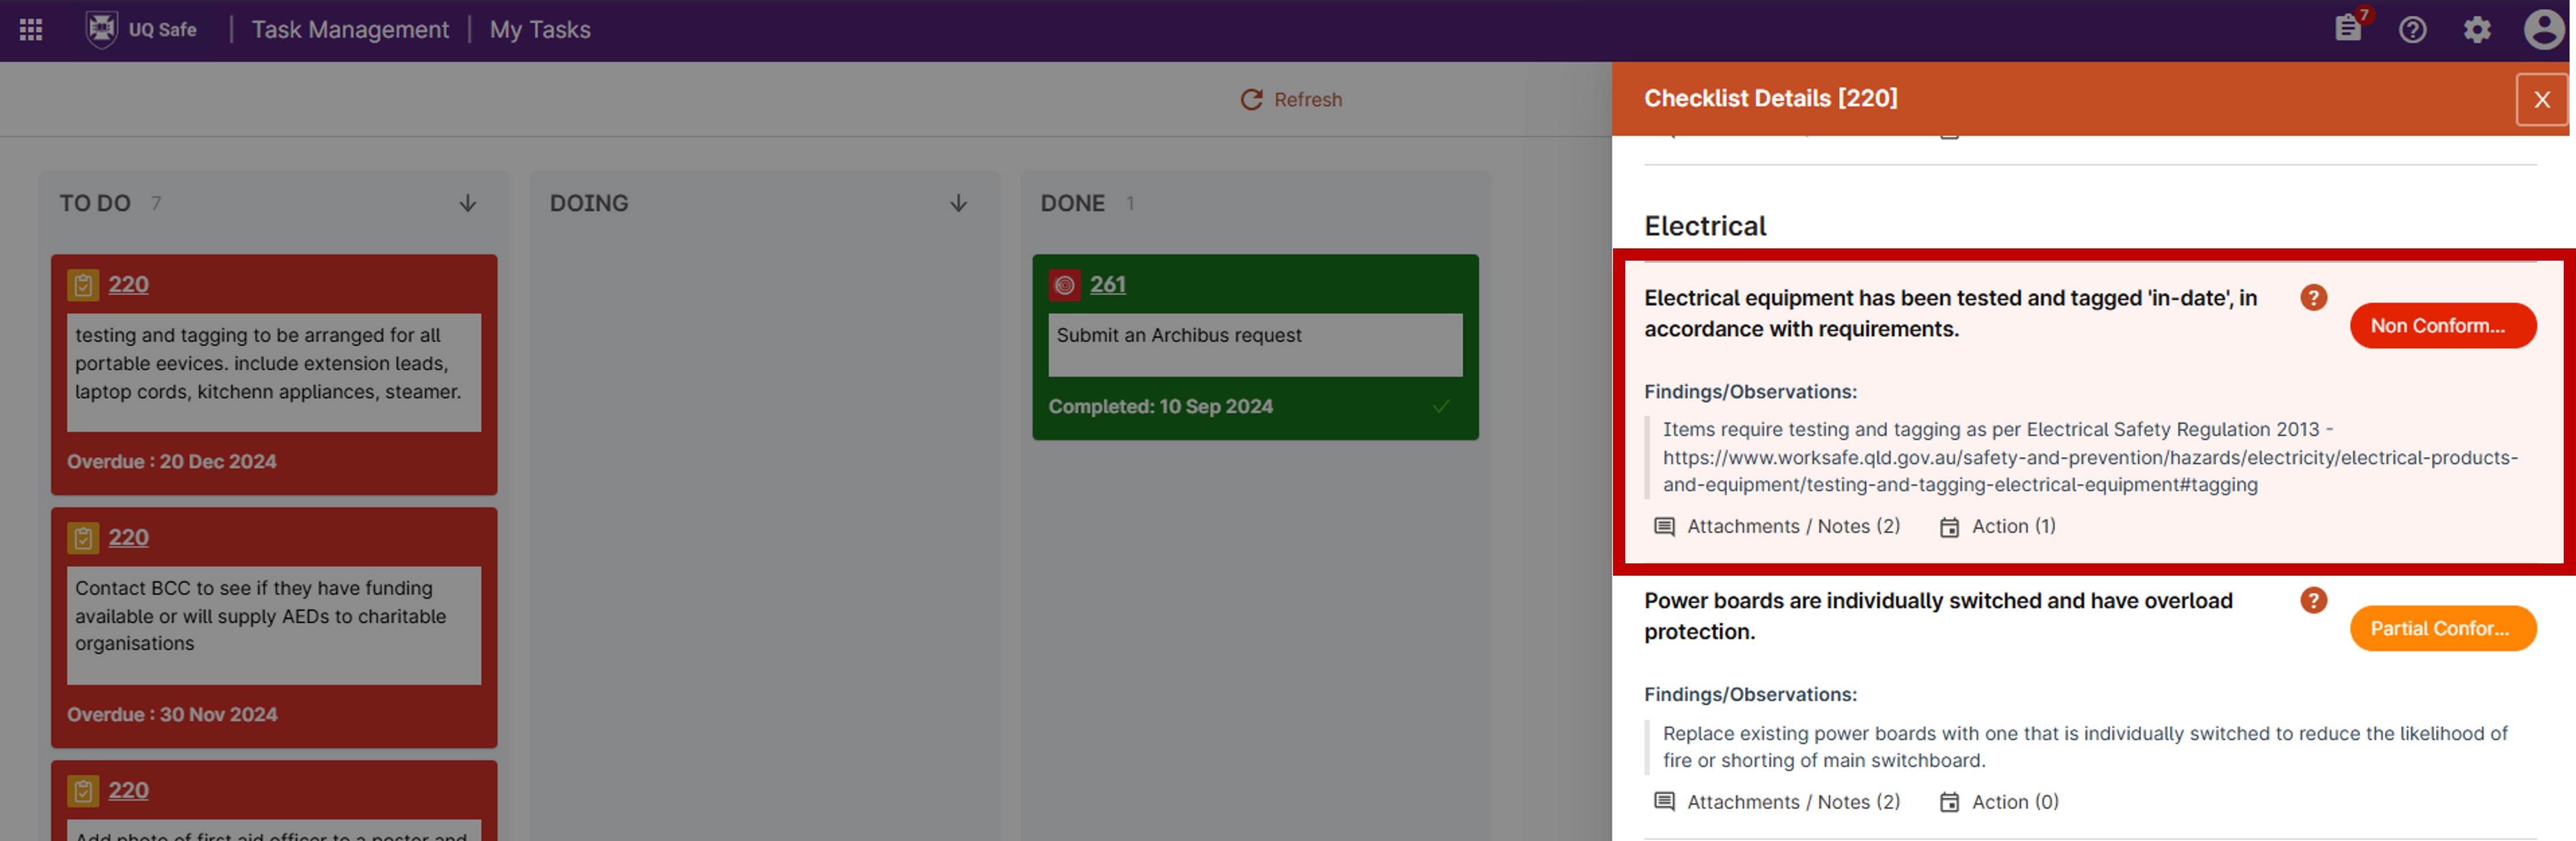Click the Refresh button label
2576x841 pixels.
(x=1308, y=100)
